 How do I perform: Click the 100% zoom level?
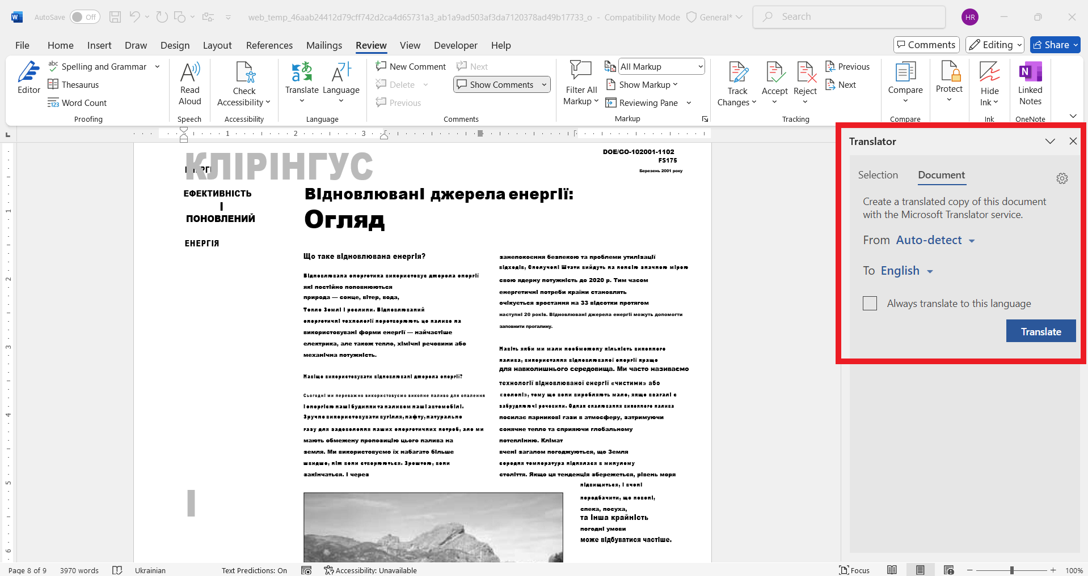pyautogui.click(x=1074, y=570)
